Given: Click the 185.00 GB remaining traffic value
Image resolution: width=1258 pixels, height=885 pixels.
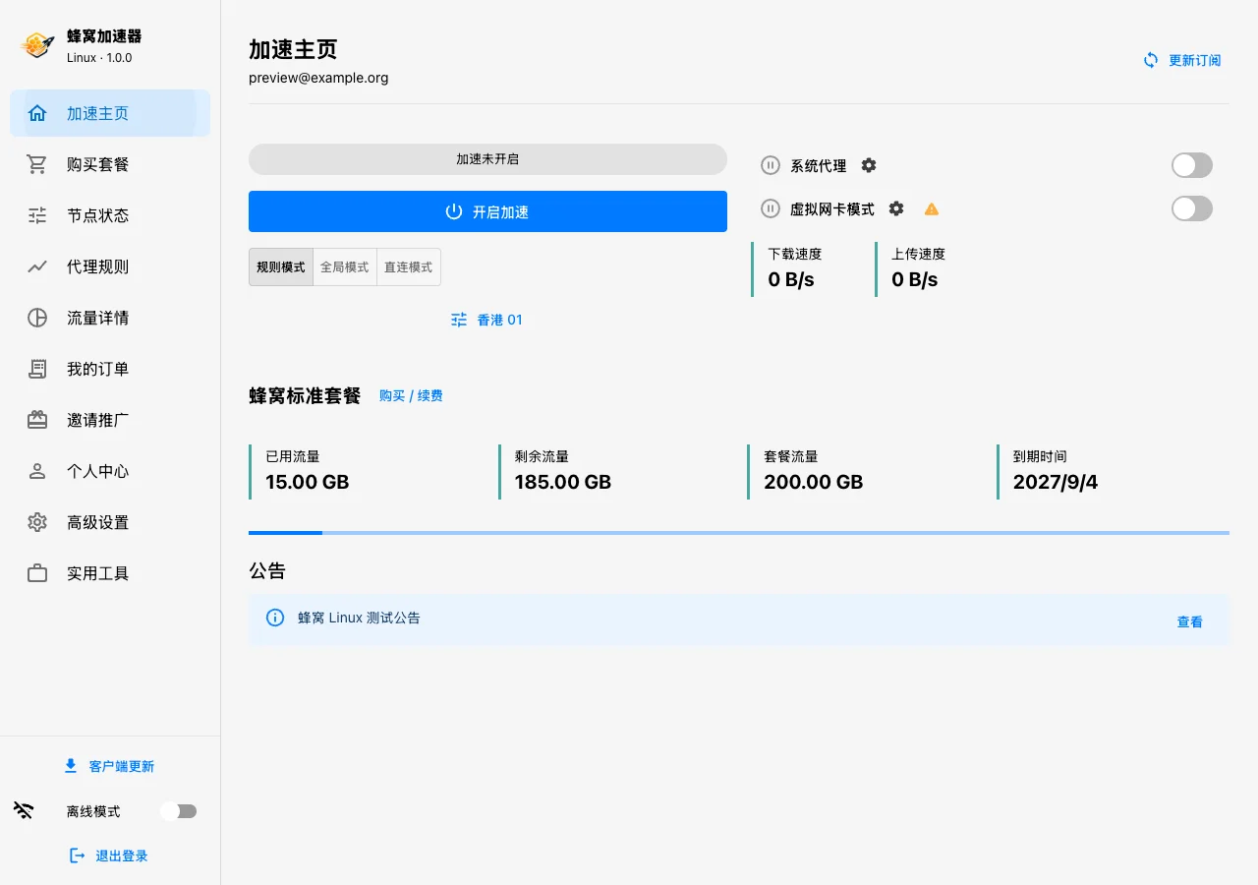Looking at the screenshot, I should point(563,482).
